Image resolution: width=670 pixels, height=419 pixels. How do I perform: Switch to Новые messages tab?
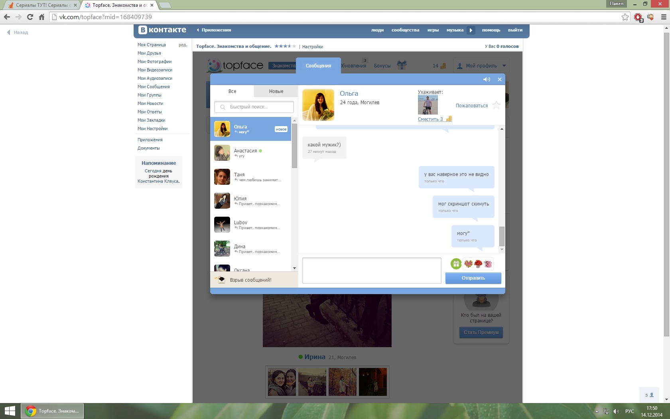tap(276, 91)
